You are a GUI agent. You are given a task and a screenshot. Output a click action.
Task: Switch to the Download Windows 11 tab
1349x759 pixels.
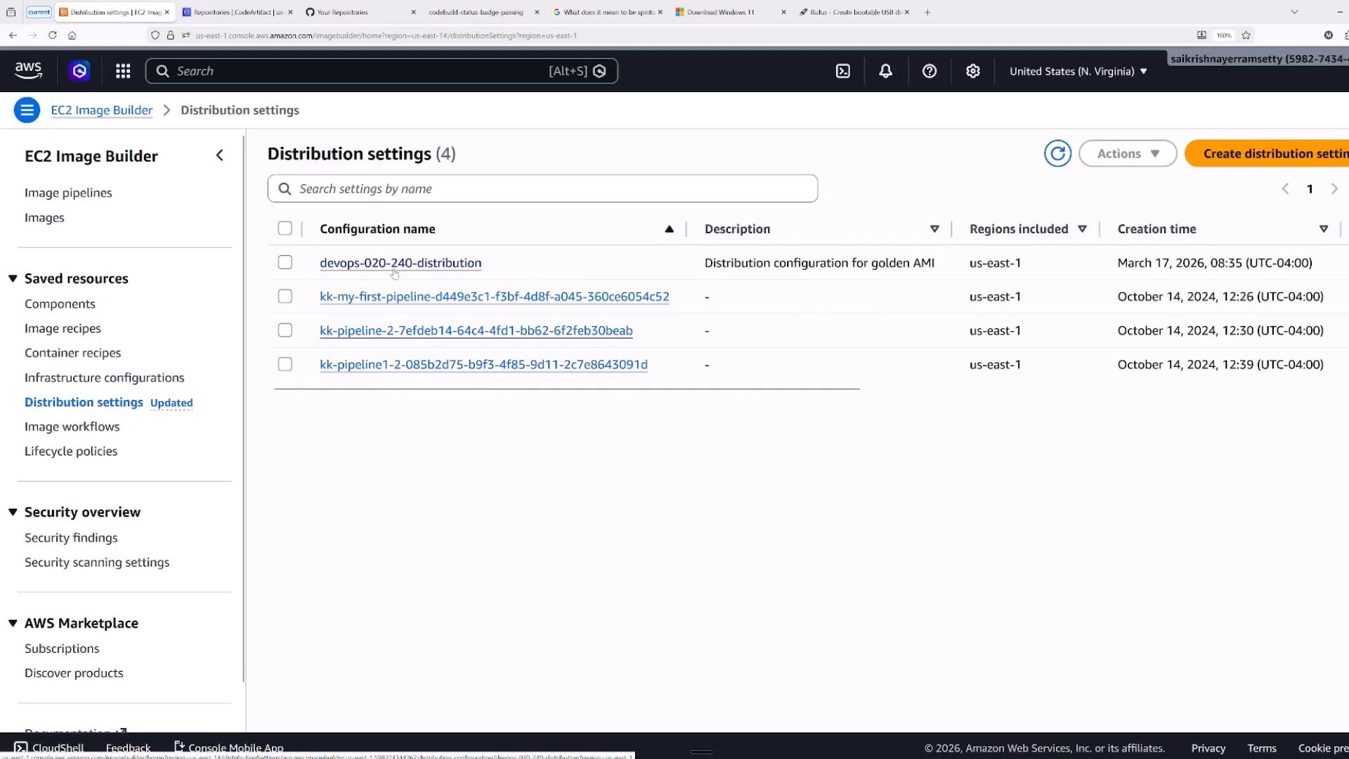[731, 12]
